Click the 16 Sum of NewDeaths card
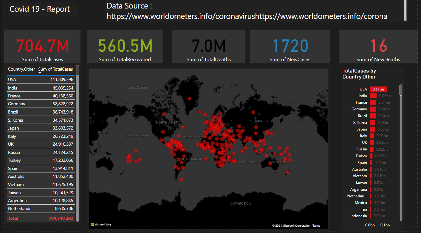The image size is (421, 233). [x=378, y=47]
